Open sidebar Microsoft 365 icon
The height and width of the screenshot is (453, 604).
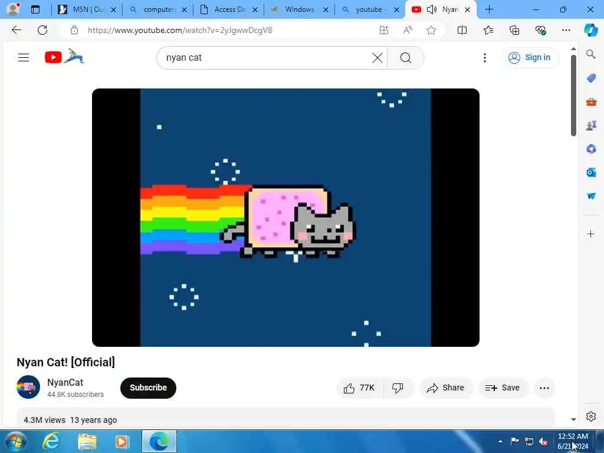coord(591,149)
